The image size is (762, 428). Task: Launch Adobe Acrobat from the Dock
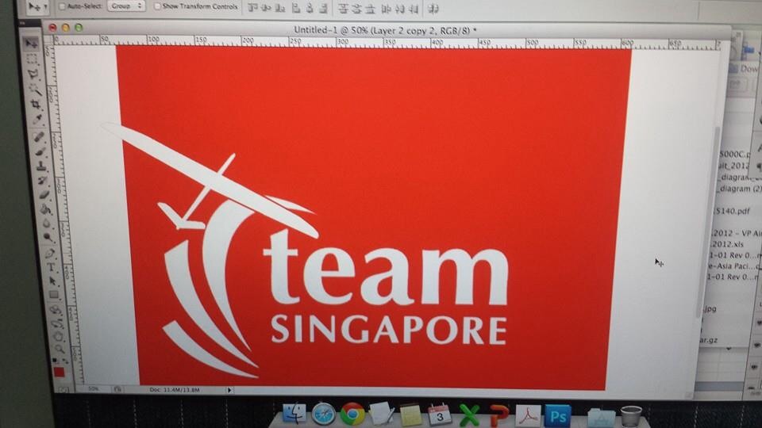(x=528, y=415)
